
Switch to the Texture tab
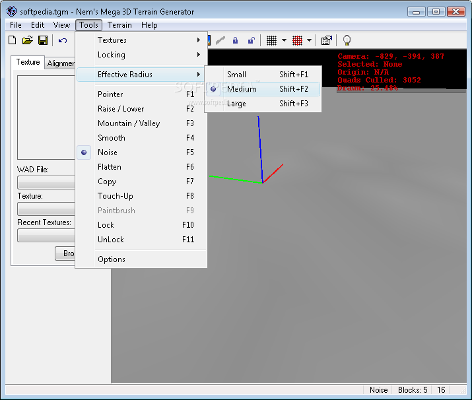(28, 62)
